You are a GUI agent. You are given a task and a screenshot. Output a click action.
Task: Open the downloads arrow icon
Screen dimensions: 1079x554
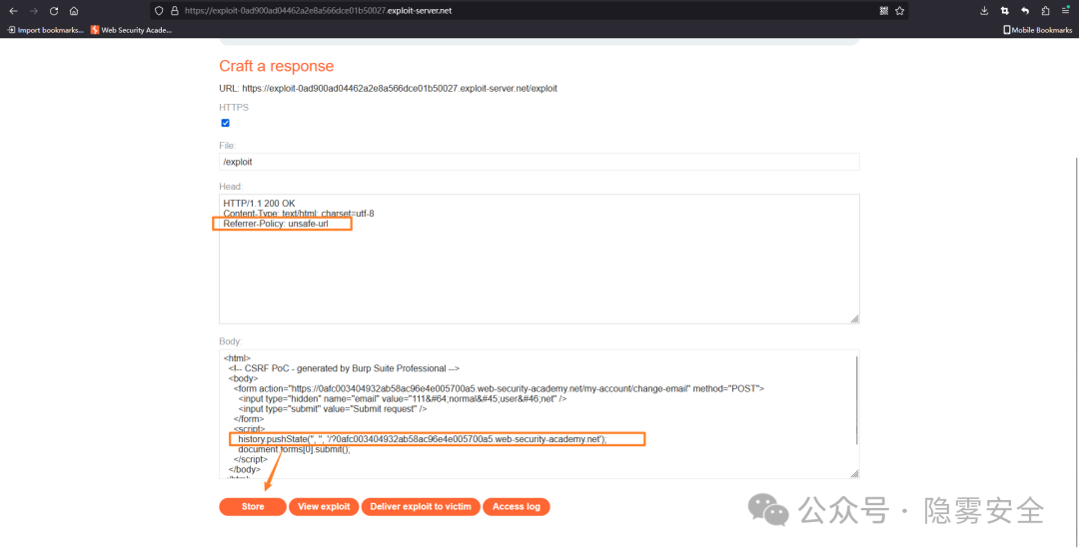(x=984, y=11)
